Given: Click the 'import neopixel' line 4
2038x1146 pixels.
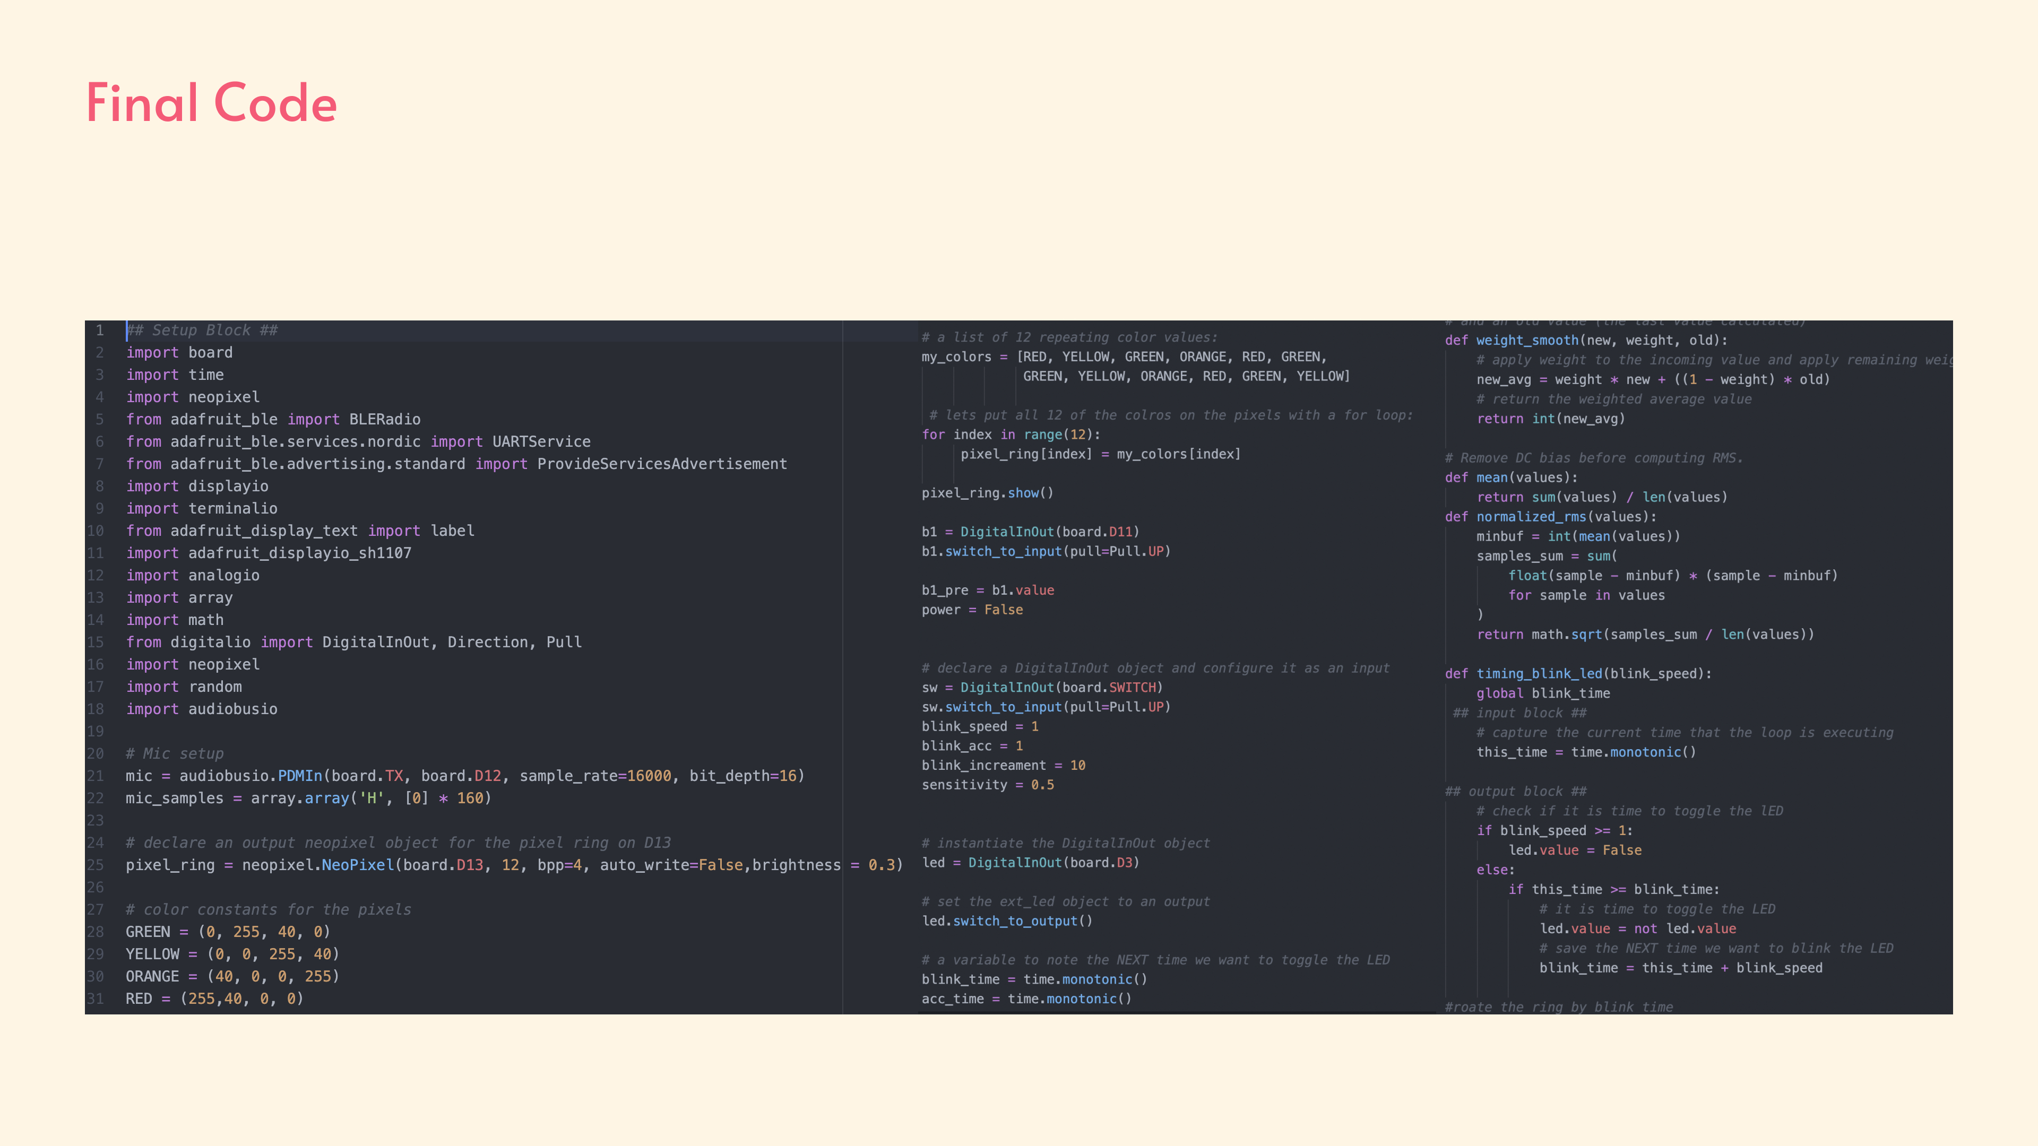Looking at the screenshot, I should point(193,397).
